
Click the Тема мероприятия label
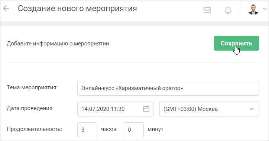(32, 87)
